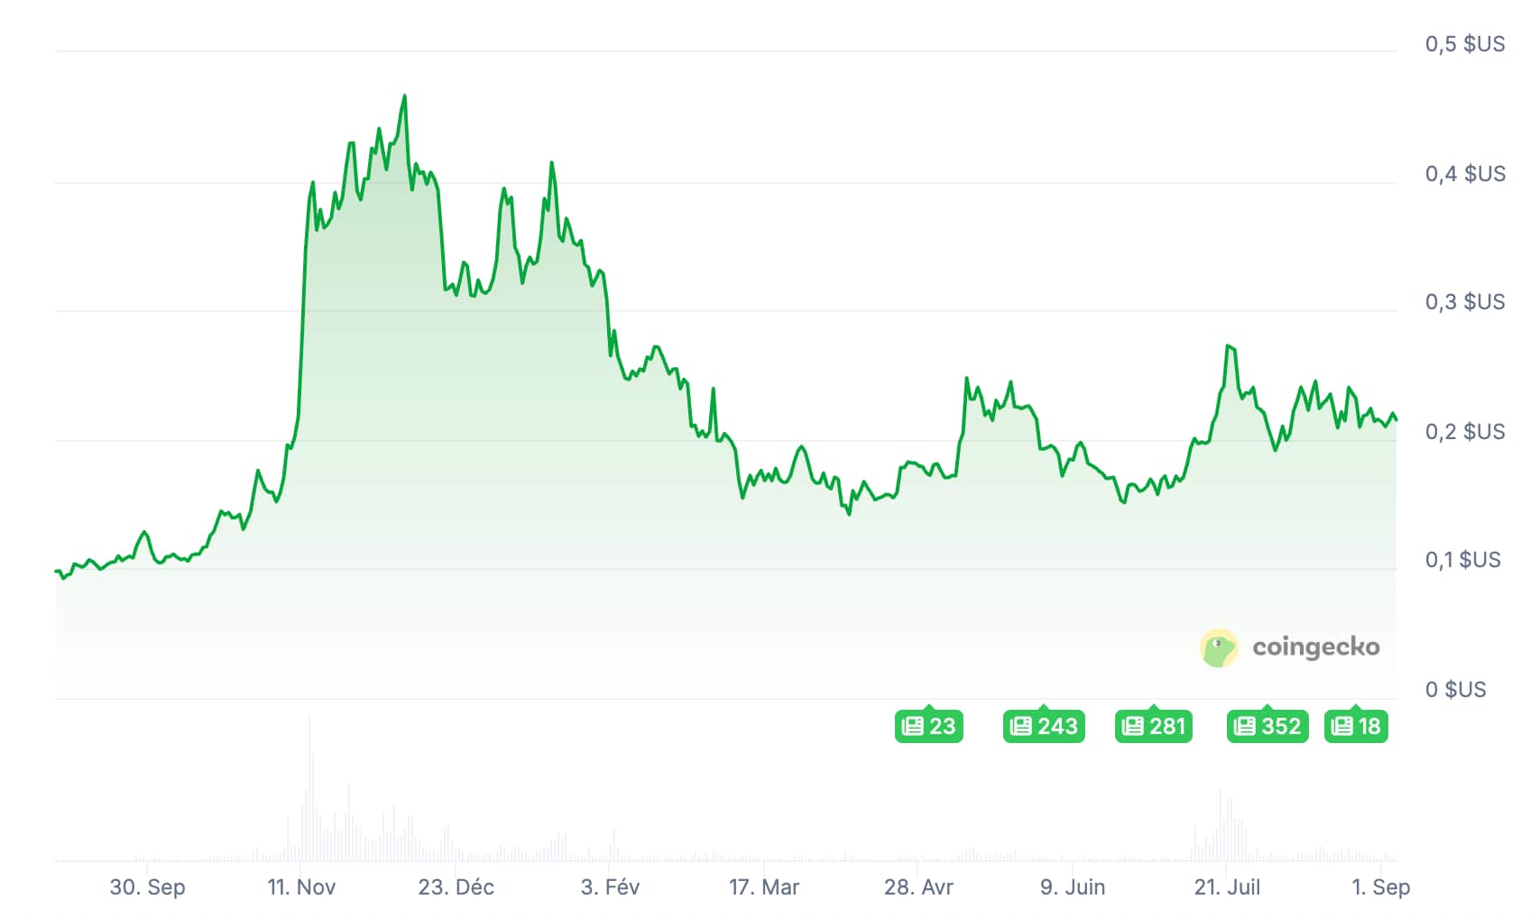Click the CoinGecko gecko logo icon
The height and width of the screenshot is (918, 1539).
(x=1219, y=648)
